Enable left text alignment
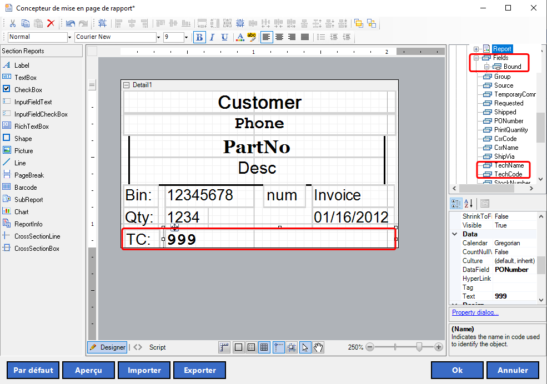 pyautogui.click(x=267, y=37)
